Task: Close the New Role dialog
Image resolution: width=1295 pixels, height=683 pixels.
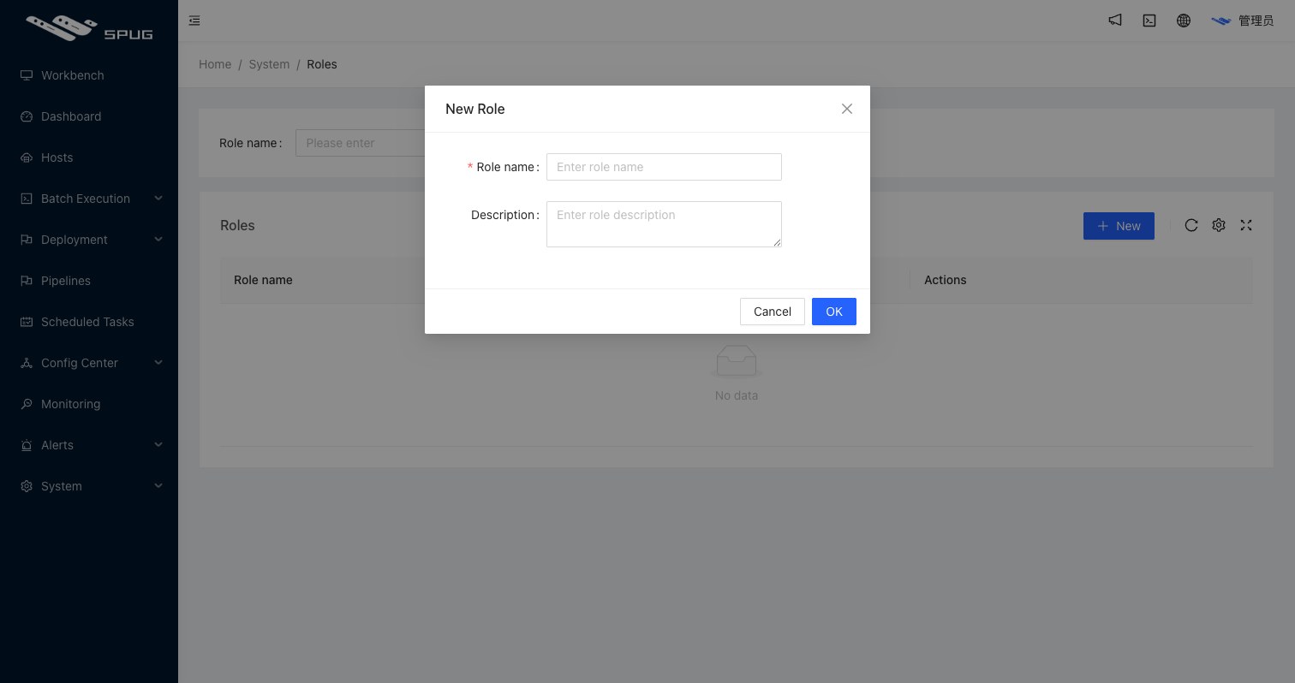Action: 847,109
